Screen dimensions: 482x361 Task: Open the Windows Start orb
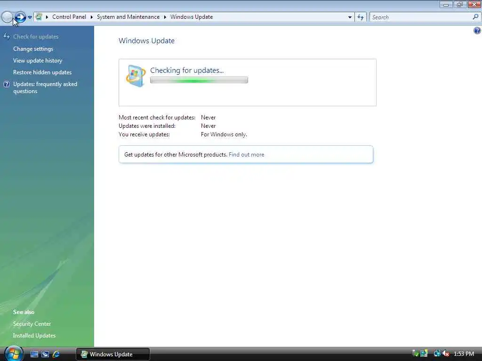point(13,353)
